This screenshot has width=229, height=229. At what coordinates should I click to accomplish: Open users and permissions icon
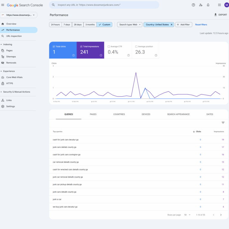click(201, 5)
